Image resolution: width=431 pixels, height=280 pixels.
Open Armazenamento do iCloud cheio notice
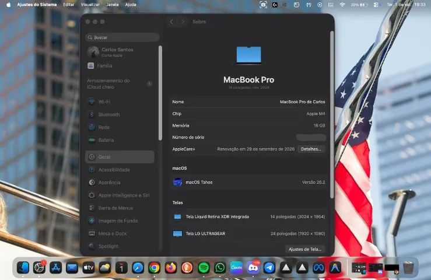pyautogui.click(x=120, y=83)
